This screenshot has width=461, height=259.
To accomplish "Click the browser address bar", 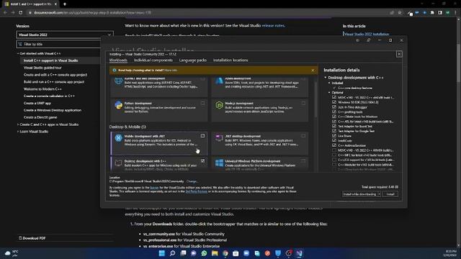I will pos(206,13).
